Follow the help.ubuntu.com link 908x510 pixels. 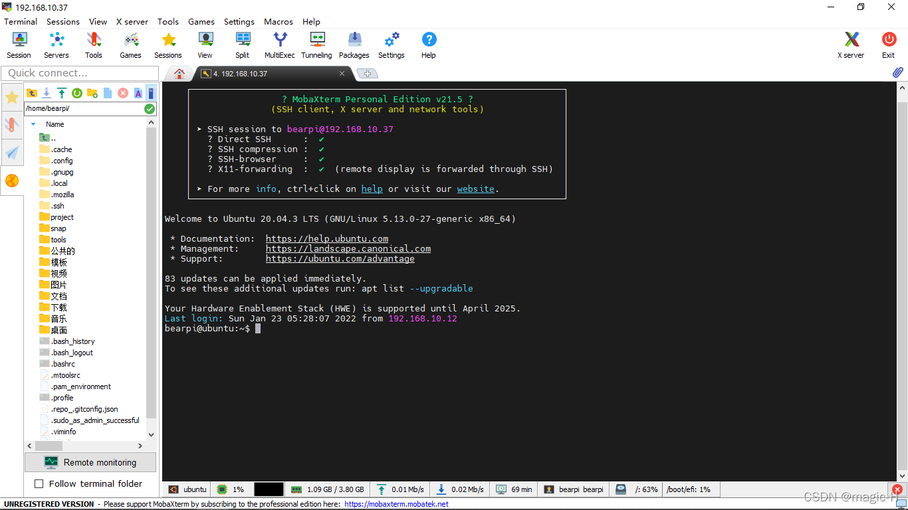coord(327,238)
